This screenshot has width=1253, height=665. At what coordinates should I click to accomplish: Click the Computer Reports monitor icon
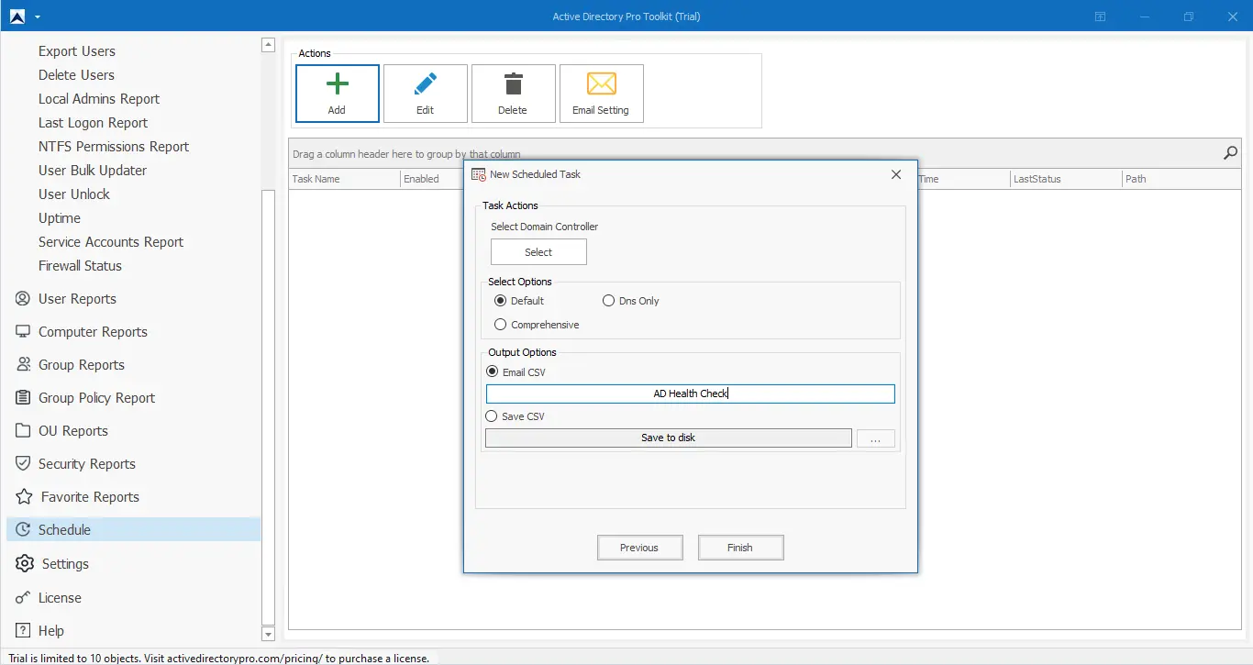point(23,332)
